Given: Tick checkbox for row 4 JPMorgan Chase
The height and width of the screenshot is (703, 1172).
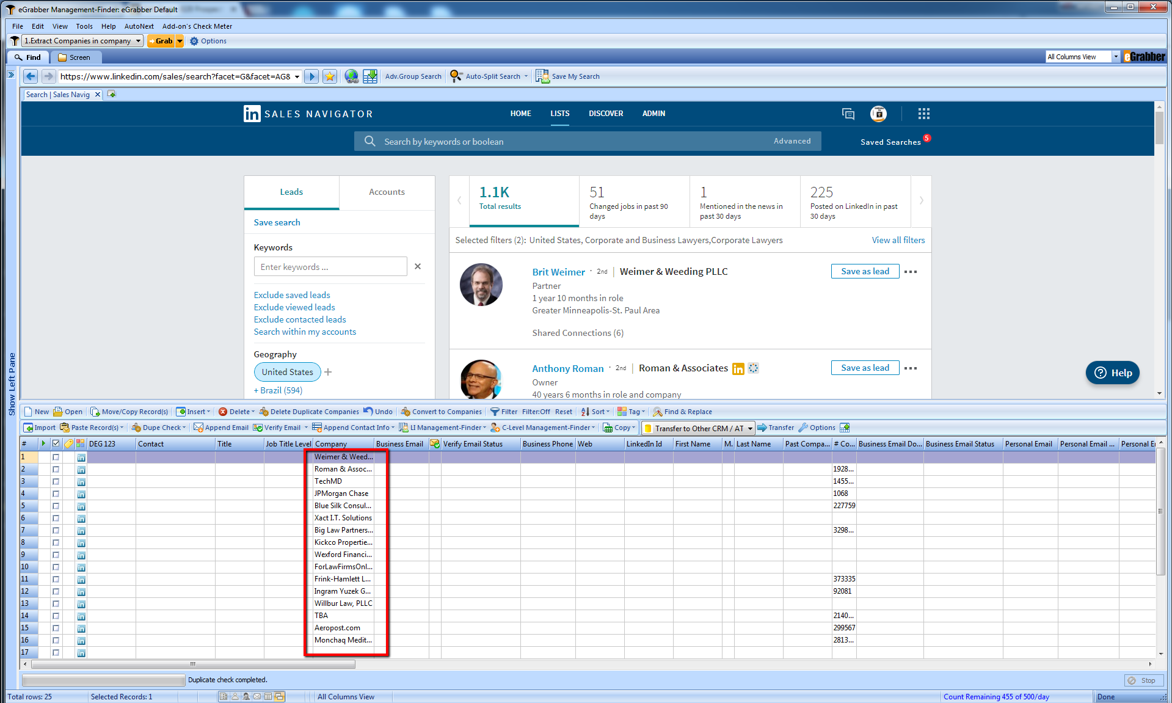Looking at the screenshot, I should click(56, 494).
